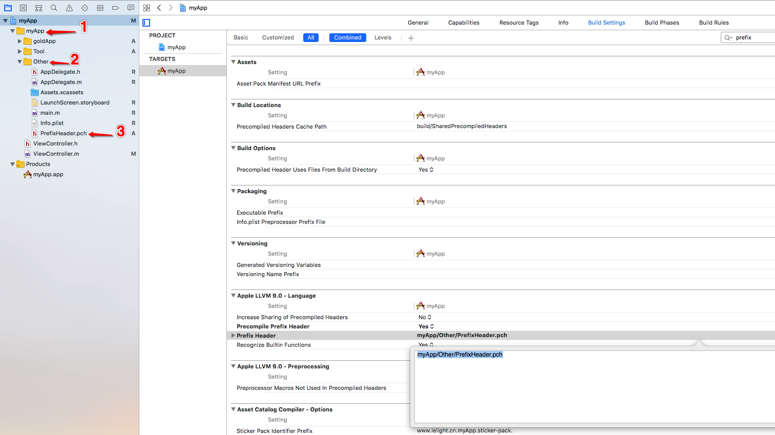The width and height of the screenshot is (775, 435).
Task: Expand the Prefix Header setting row
Action: point(233,336)
